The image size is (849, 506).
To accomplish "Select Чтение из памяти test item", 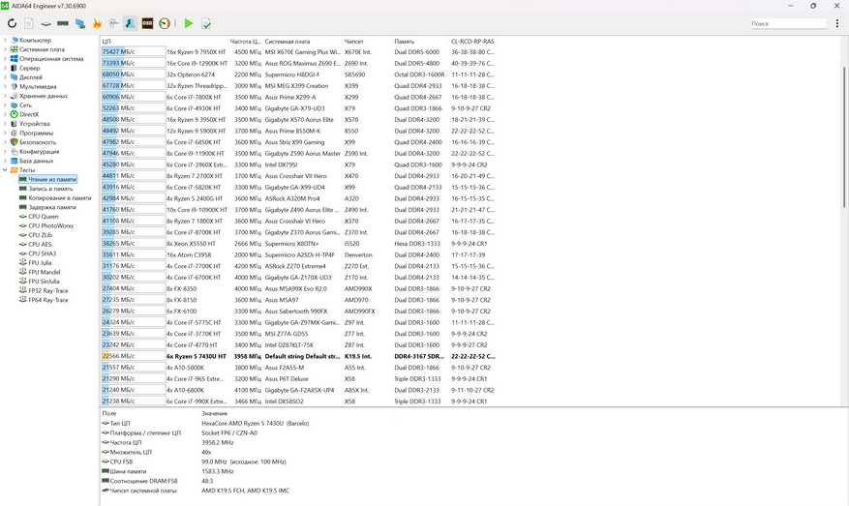I will [47, 179].
